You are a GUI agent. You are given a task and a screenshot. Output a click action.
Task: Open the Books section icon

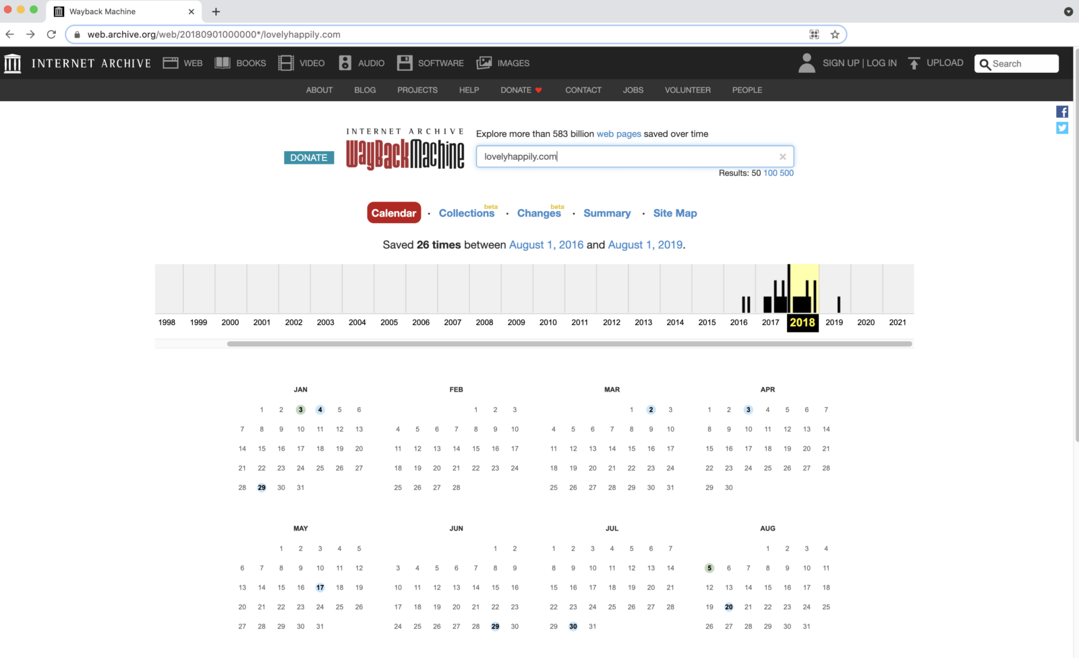223,63
